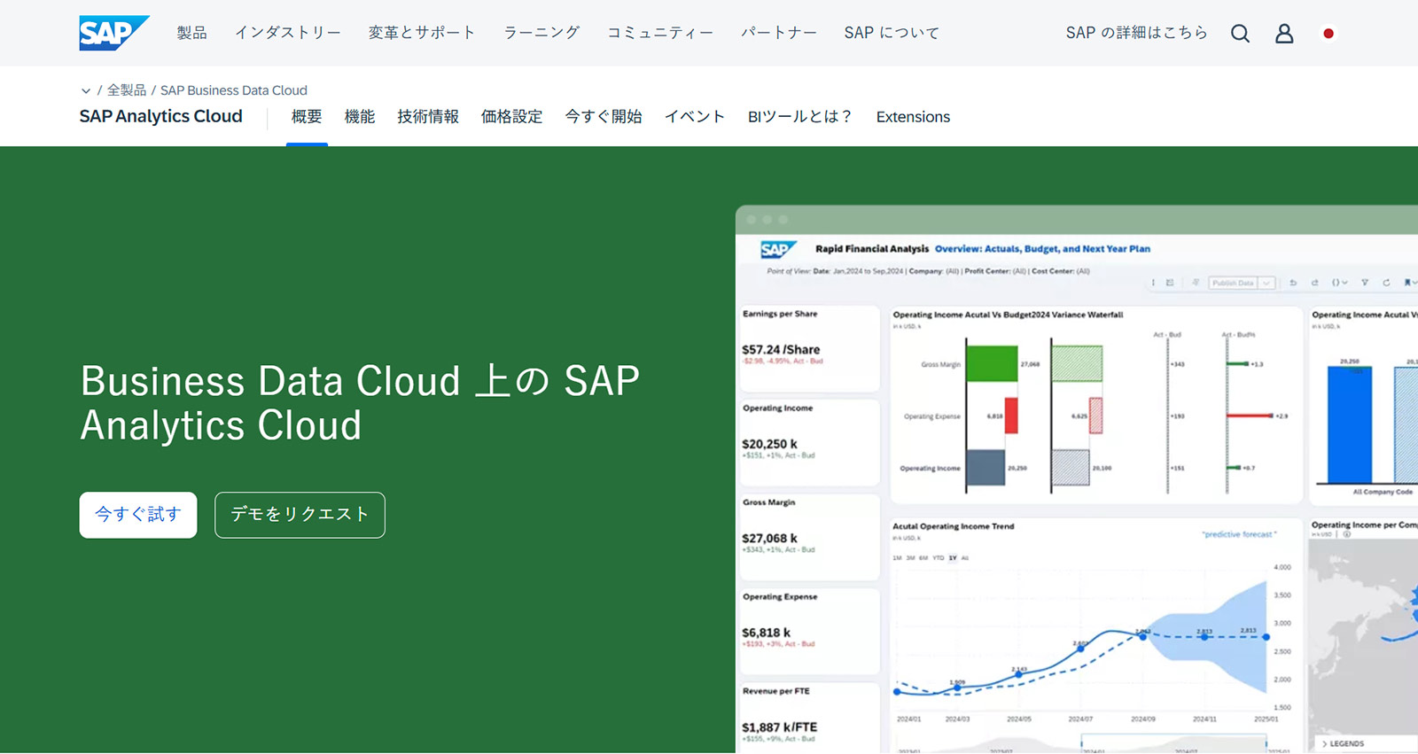Open the ラーニング menu
This screenshot has width=1418, height=754.
coord(541,33)
